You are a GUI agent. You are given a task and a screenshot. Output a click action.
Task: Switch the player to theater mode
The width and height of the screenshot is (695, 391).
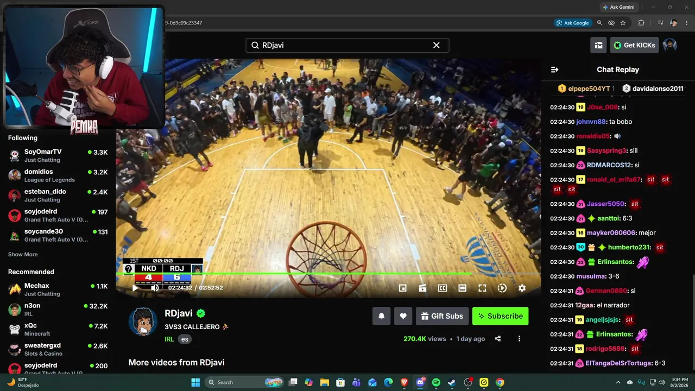tap(463, 288)
